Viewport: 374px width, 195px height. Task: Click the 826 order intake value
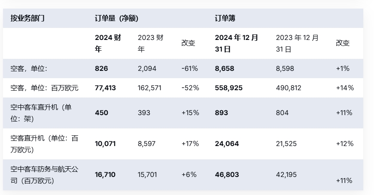tap(101, 68)
